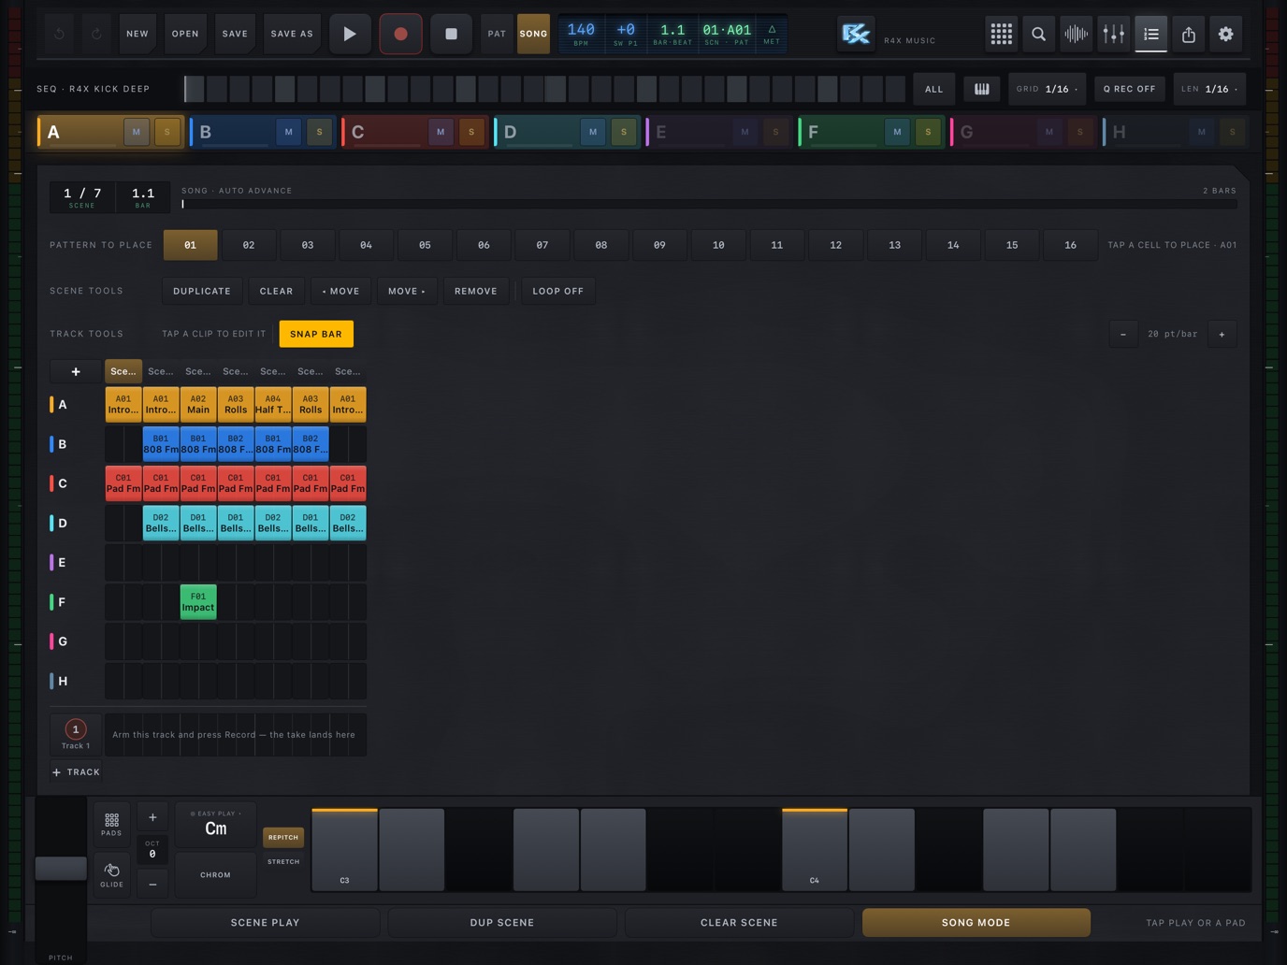Switch to PAT mode
The image size is (1287, 965).
pos(497,34)
